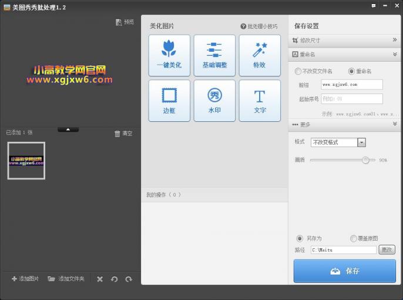Click the 添加图片 add picture button

[25, 279]
